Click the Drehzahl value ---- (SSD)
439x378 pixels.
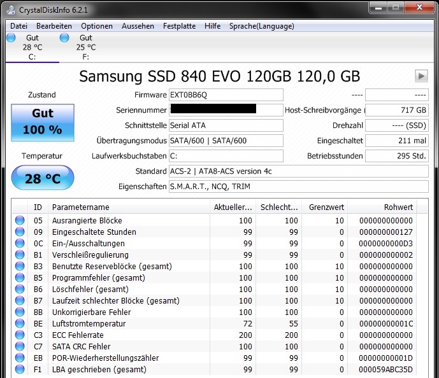(x=397, y=125)
